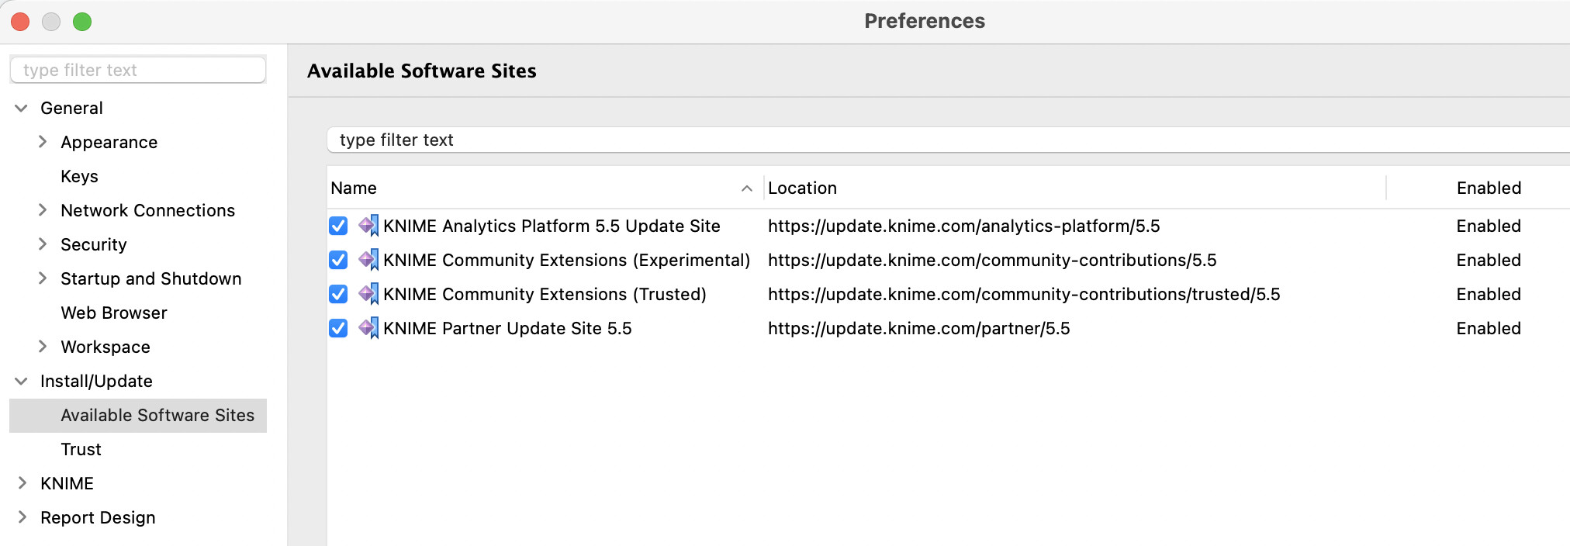Uncheck Community Extensions (Trusted) site checkbox
Viewport: 1570px width, 546px height.
[338, 294]
